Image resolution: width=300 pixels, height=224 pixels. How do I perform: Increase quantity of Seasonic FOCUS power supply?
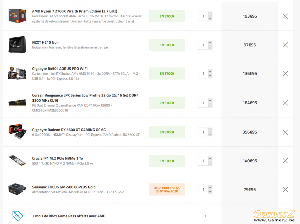(210, 187)
